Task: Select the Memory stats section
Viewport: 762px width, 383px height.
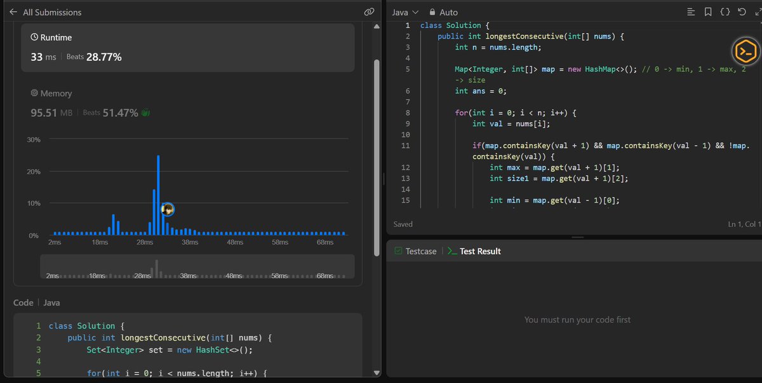Action: coord(188,103)
